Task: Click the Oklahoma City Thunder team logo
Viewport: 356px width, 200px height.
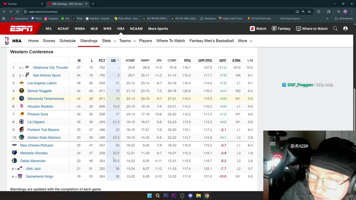Action: click(x=27, y=67)
